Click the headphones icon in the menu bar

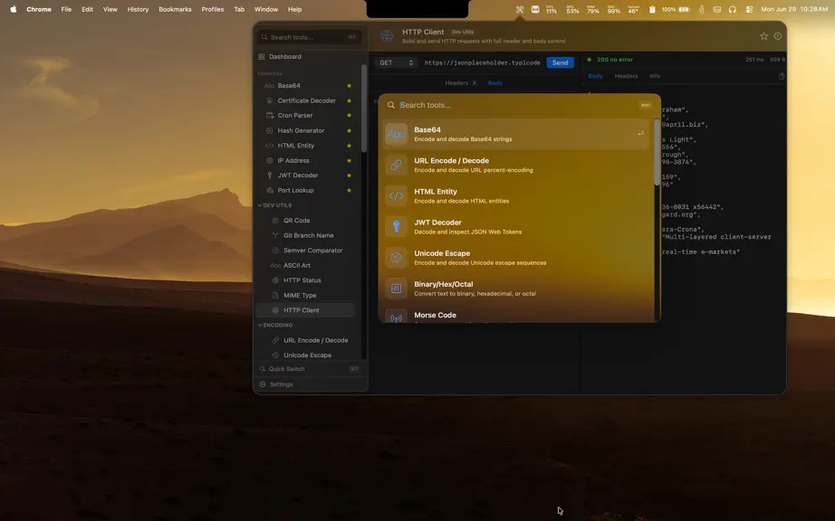733,9
